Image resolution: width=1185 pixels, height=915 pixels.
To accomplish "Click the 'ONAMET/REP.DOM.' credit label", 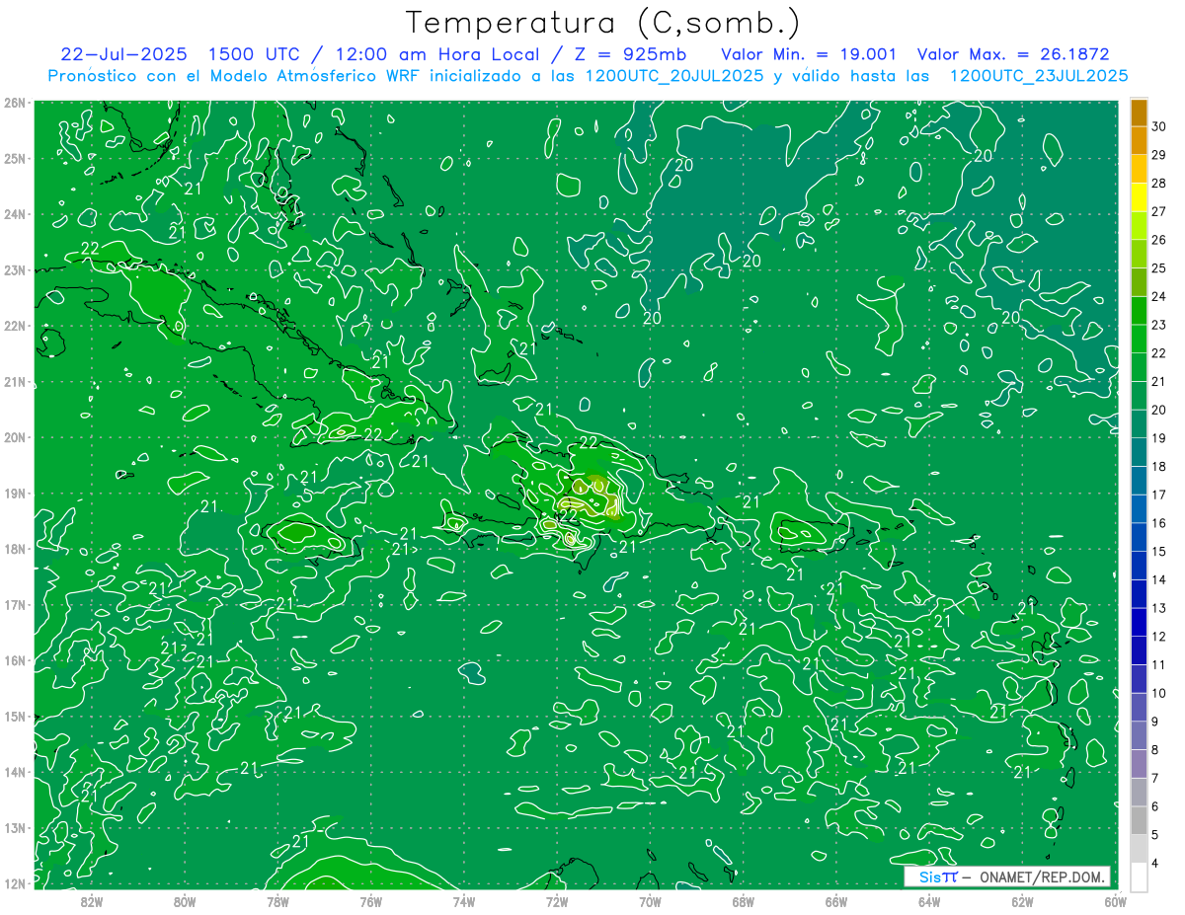I will point(1044,877).
